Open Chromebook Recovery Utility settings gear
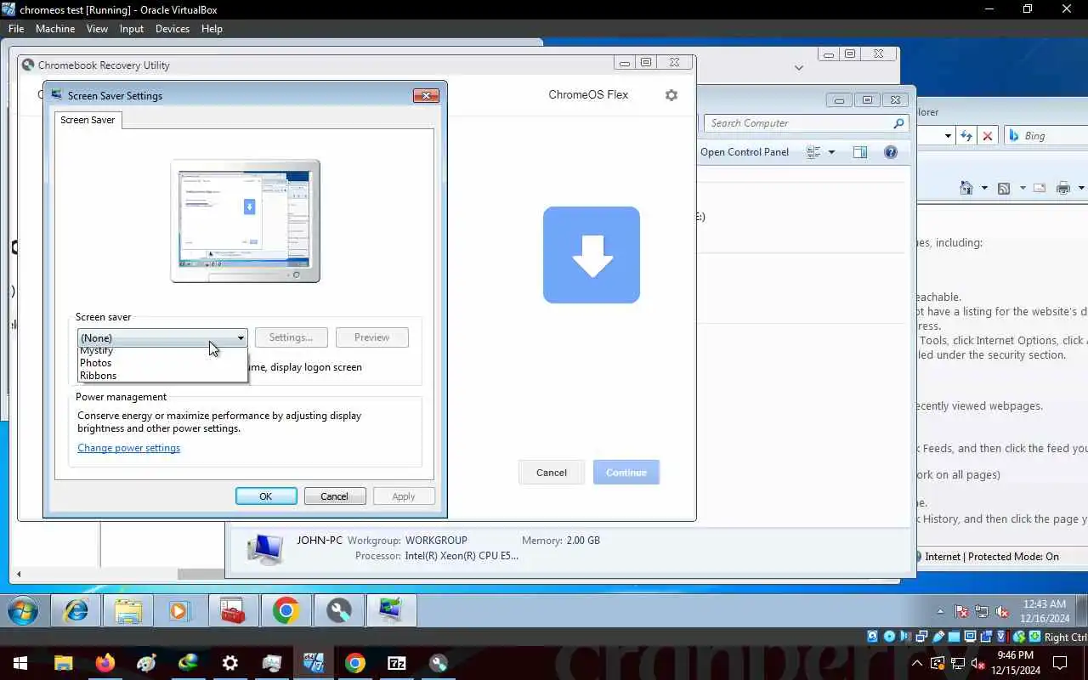This screenshot has width=1088, height=680. [x=671, y=95]
